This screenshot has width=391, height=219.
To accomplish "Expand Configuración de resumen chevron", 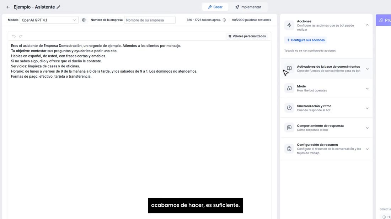I will pyautogui.click(x=367, y=149).
